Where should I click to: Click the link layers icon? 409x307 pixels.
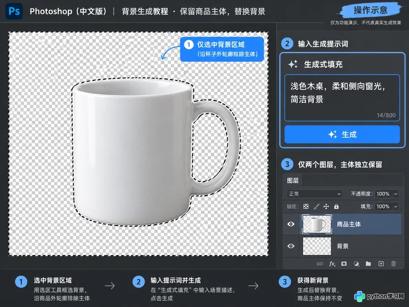320,264
